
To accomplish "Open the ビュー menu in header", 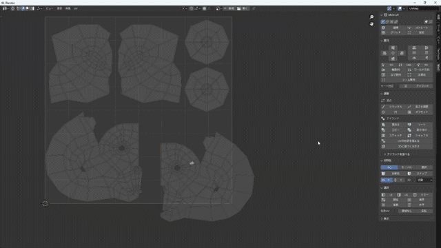I will [x=50, y=9].
